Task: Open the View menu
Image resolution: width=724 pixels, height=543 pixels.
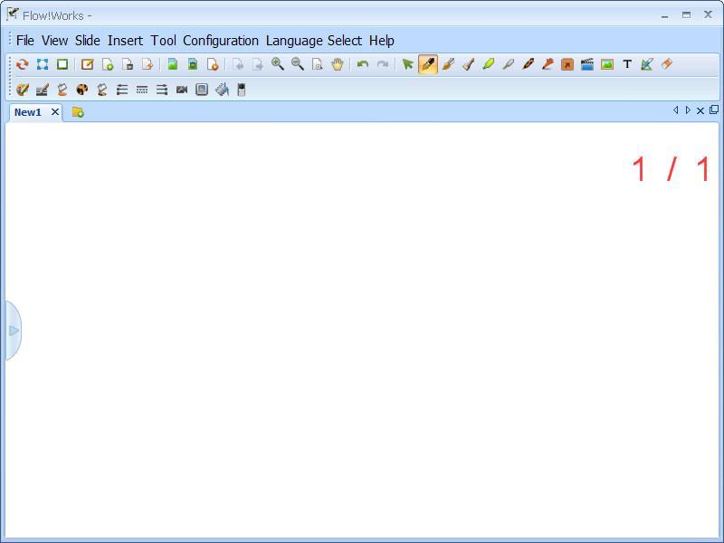Action: pos(55,41)
